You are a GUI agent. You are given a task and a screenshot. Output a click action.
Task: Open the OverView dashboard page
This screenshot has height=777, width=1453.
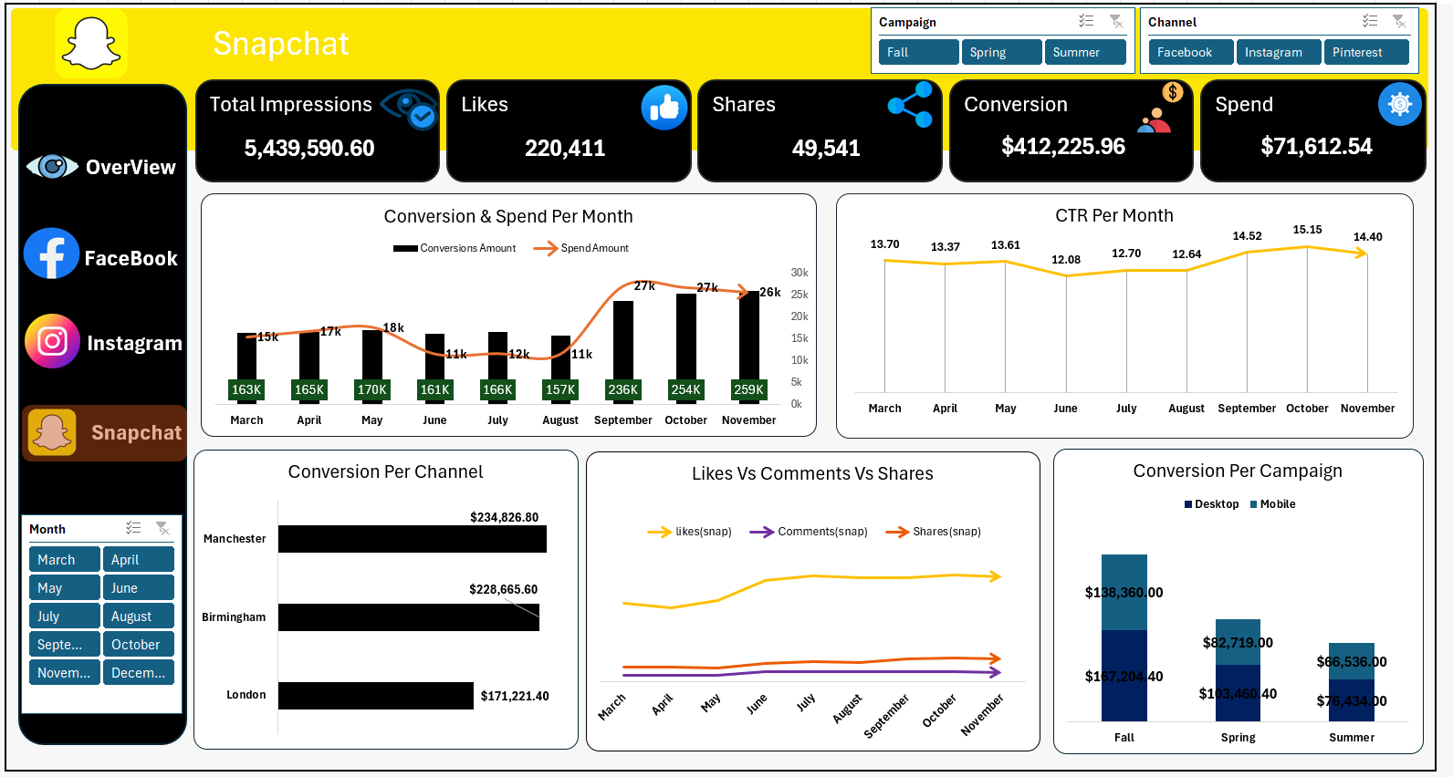(x=102, y=167)
